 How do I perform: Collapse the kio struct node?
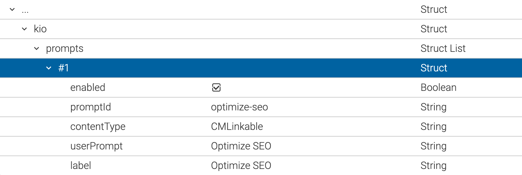(24, 29)
